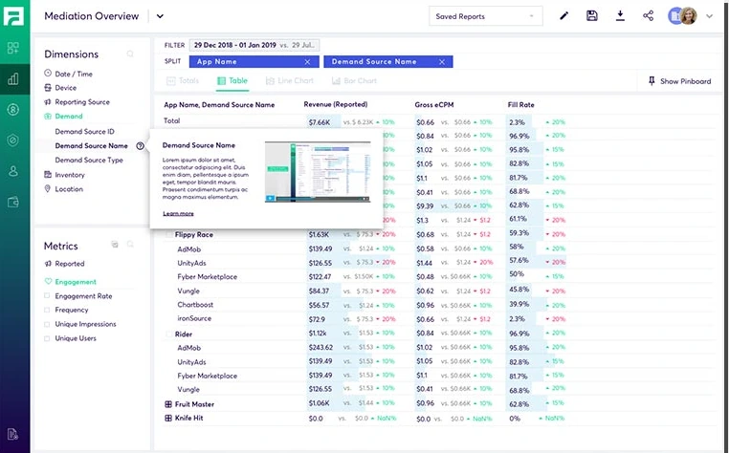Open the Learn more link in tooltip
Viewport: 729px width, 453px height.
[x=178, y=214]
